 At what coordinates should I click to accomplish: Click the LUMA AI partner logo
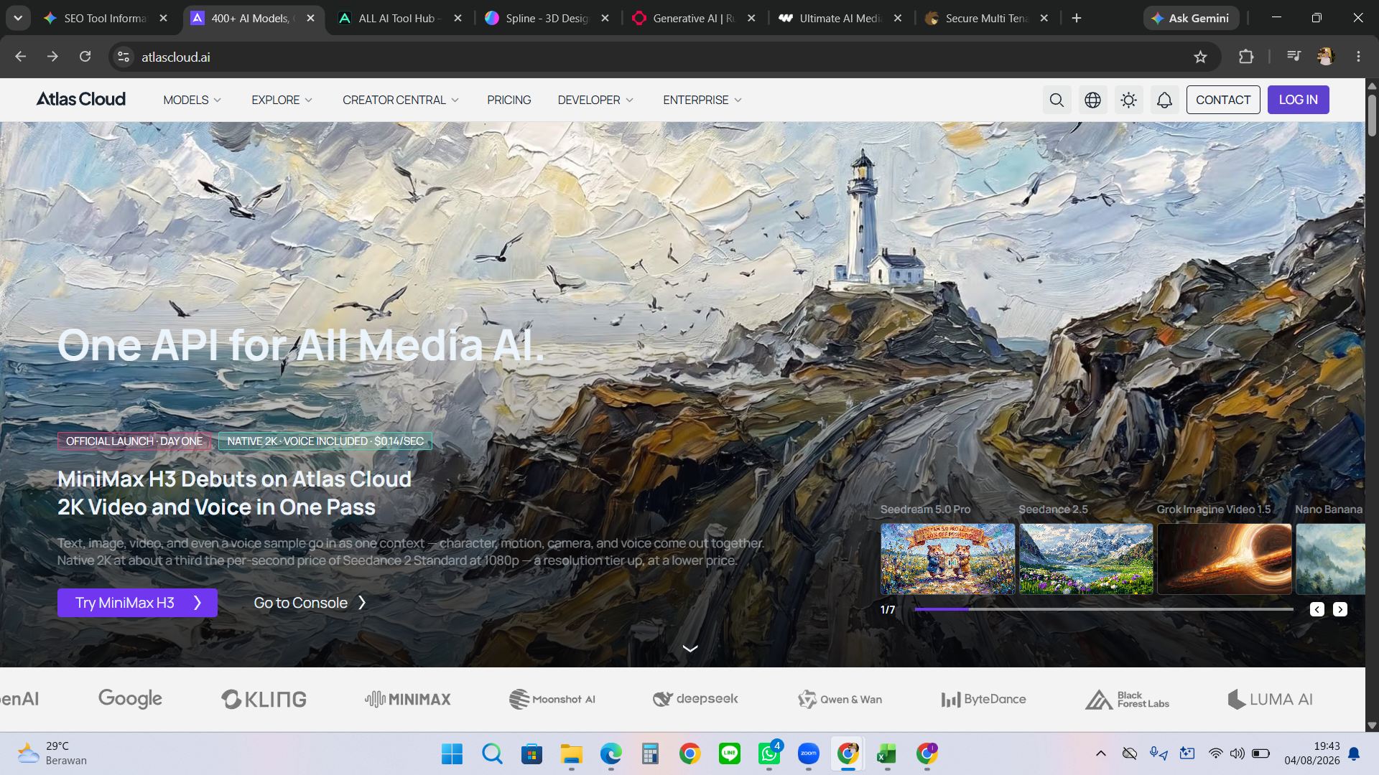coord(1270,699)
